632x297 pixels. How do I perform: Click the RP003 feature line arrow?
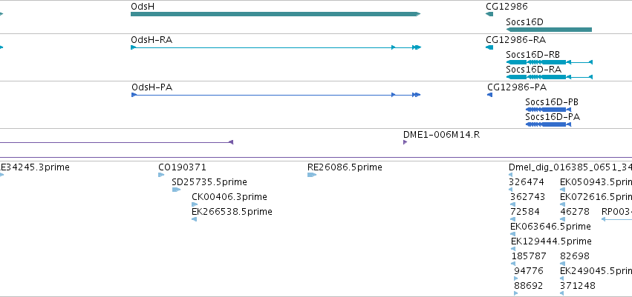tap(616, 219)
